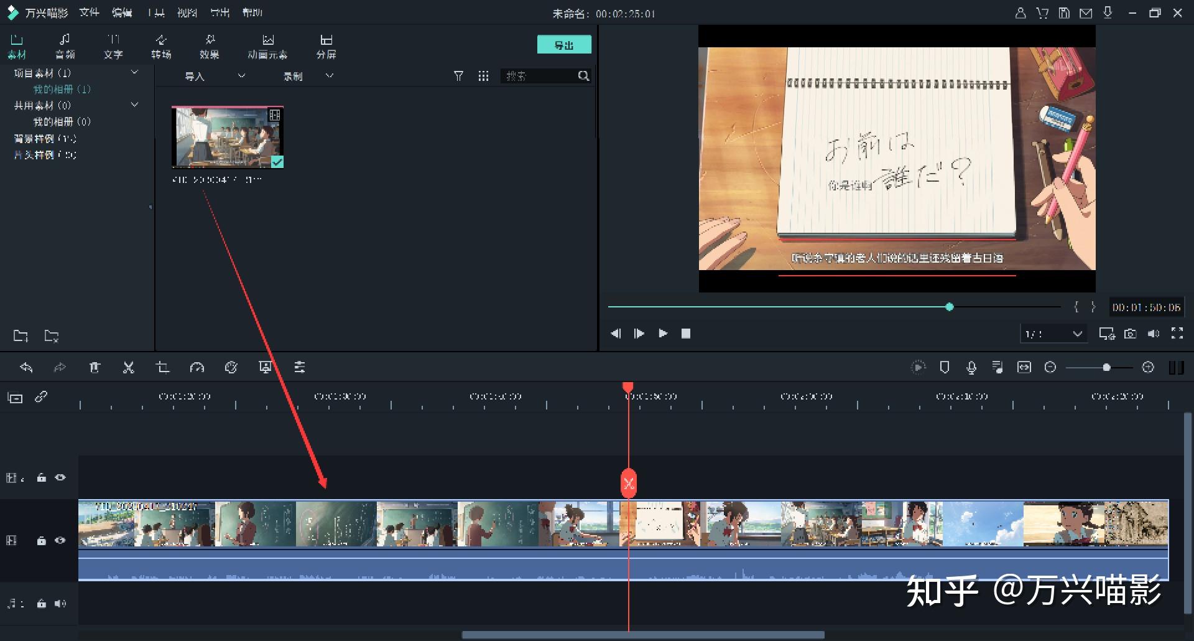Click the previous frame button
Image resolution: width=1194 pixels, height=641 pixels.
pos(616,334)
